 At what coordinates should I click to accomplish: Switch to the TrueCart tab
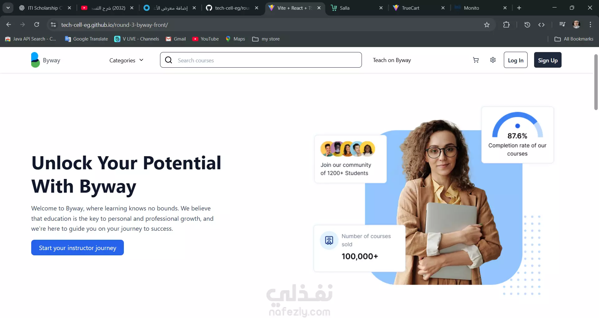tap(419, 8)
